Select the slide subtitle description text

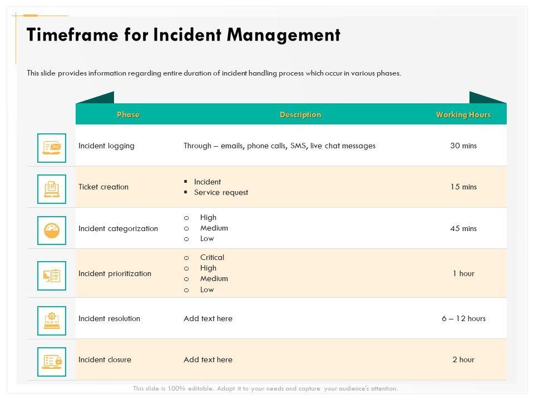coord(214,73)
